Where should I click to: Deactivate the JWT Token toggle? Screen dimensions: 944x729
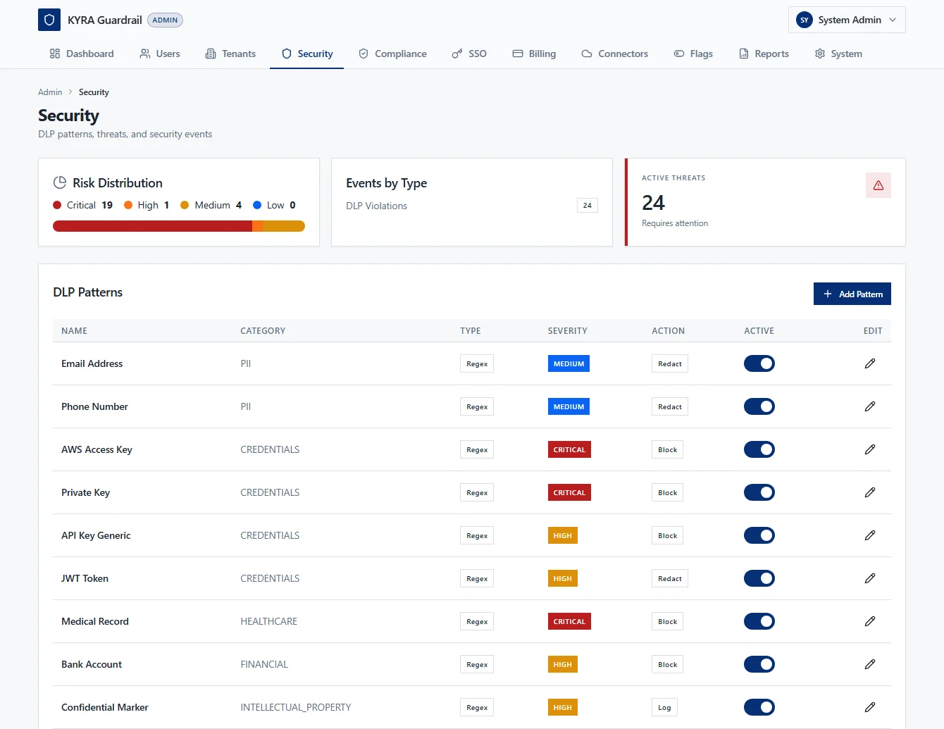pyautogui.click(x=759, y=578)
